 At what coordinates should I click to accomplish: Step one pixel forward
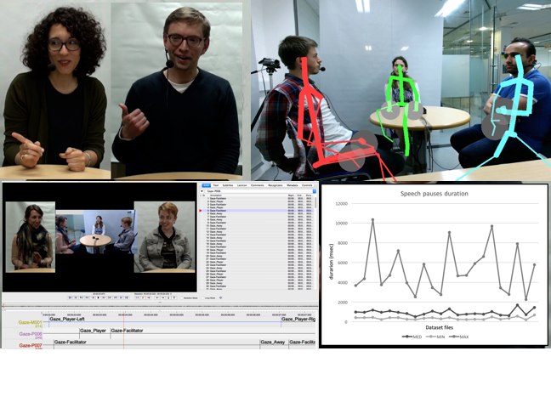click(x=104, y=297)
